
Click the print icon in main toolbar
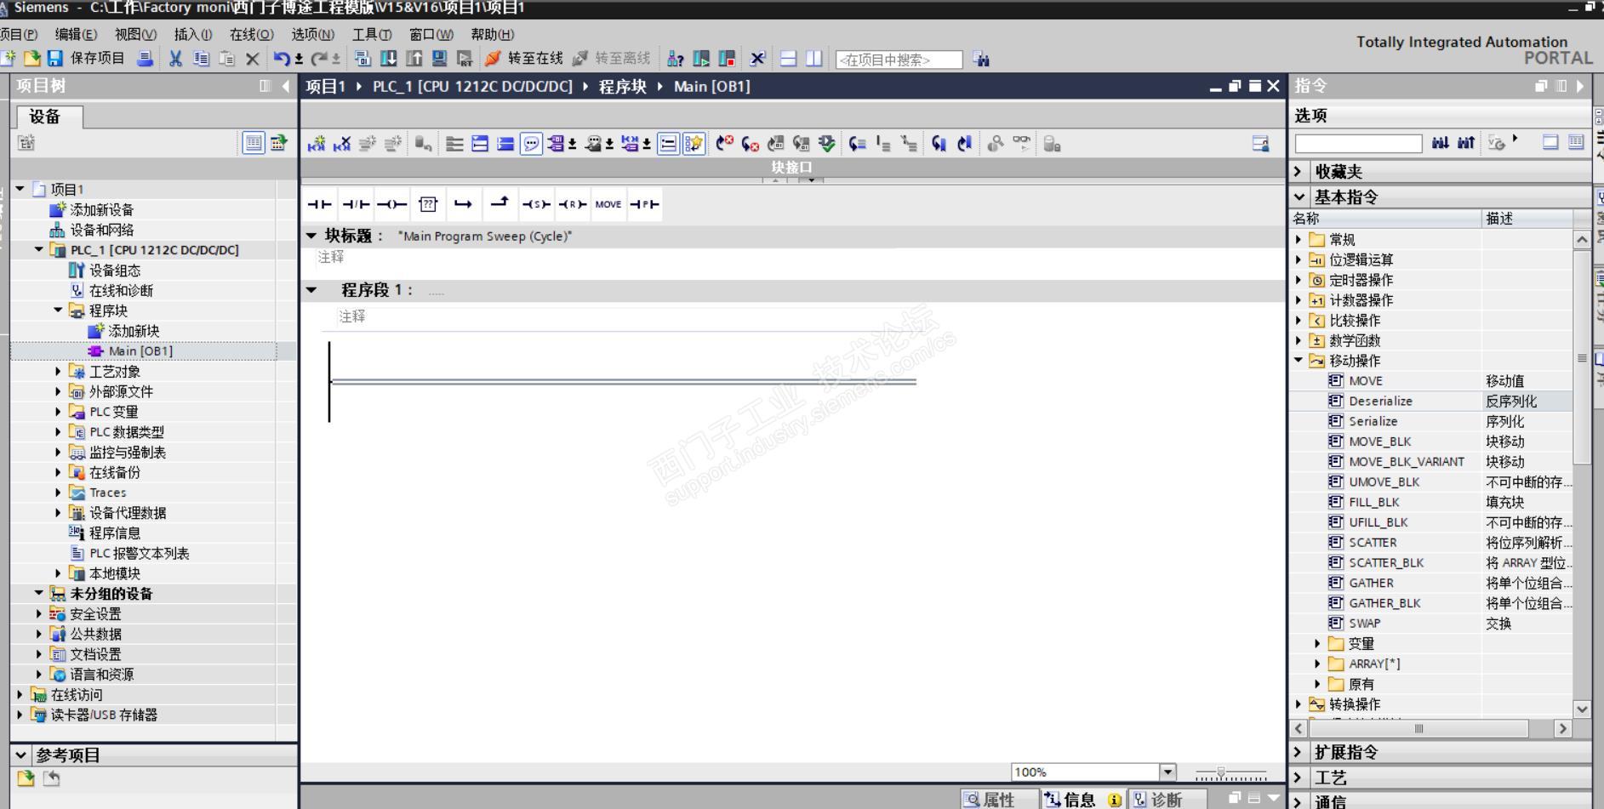(146, 59)
